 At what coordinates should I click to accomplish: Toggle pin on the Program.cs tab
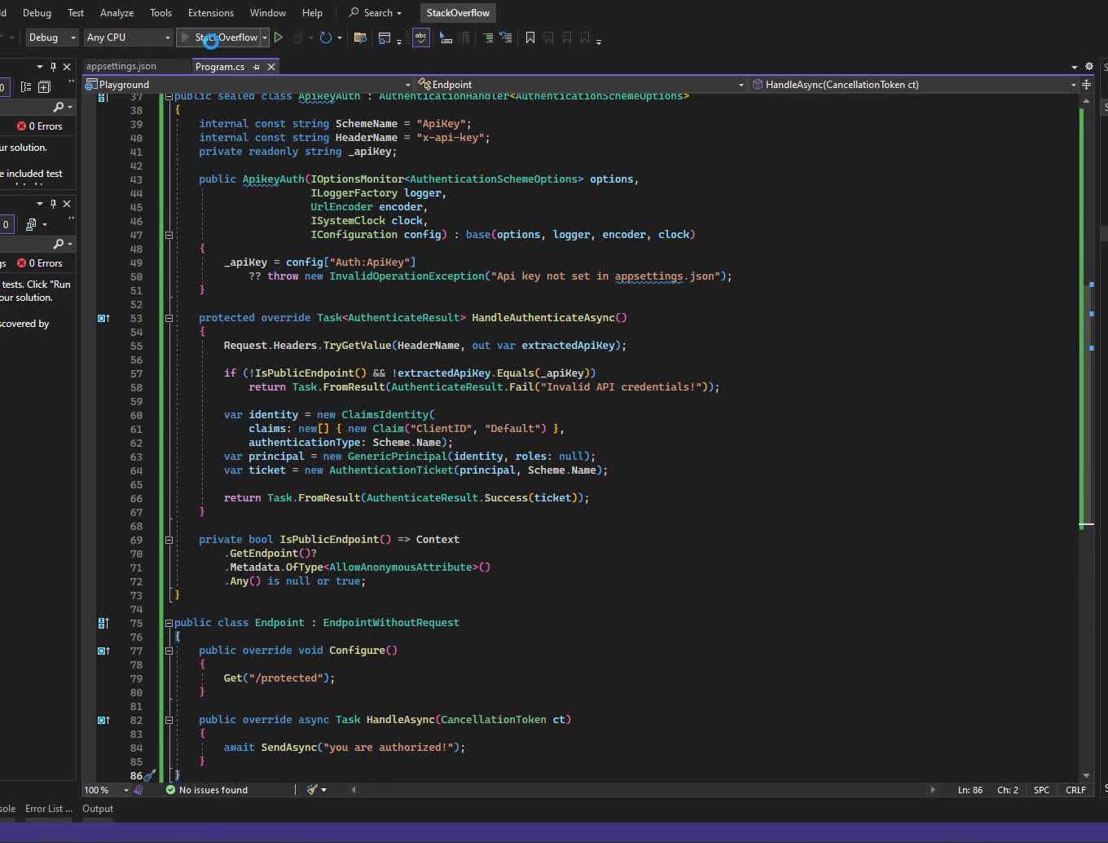tap(256, 67)
